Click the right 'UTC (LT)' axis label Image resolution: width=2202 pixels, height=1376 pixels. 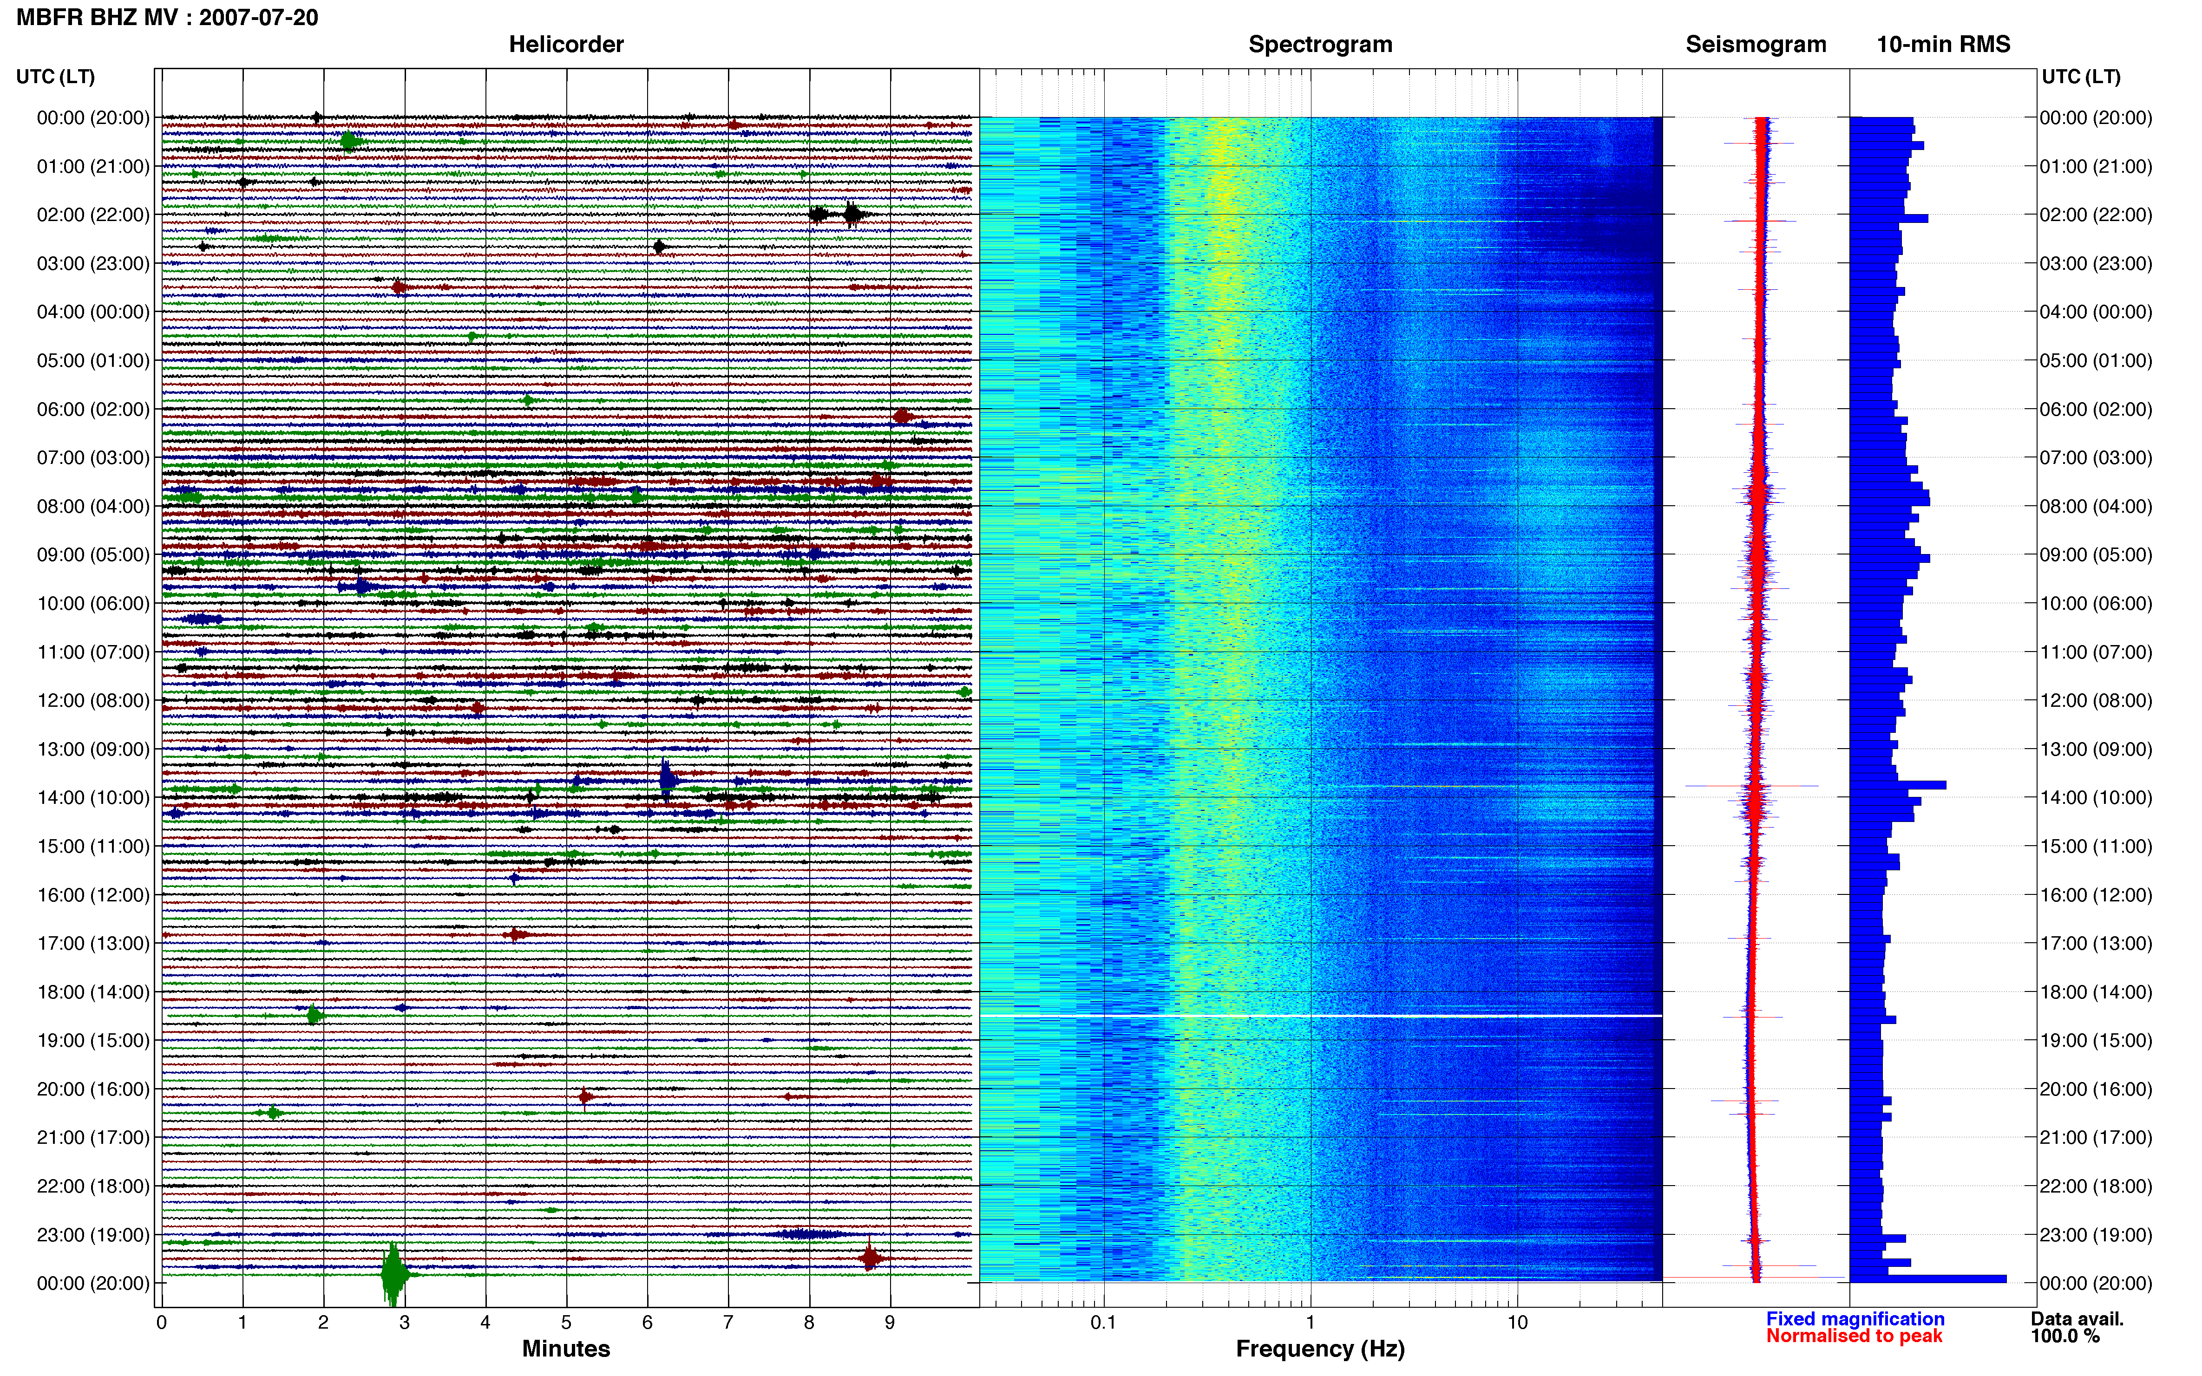click(x=2081, y=77)
